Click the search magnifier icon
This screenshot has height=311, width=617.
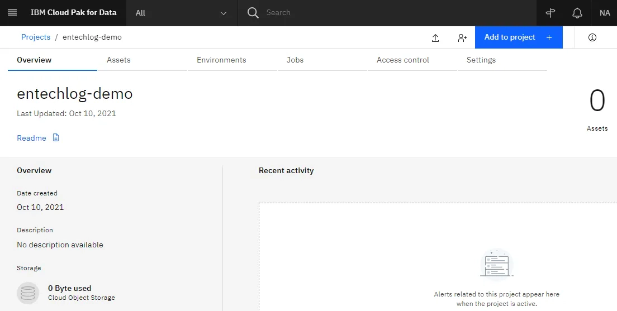click(x=253, y=13)
